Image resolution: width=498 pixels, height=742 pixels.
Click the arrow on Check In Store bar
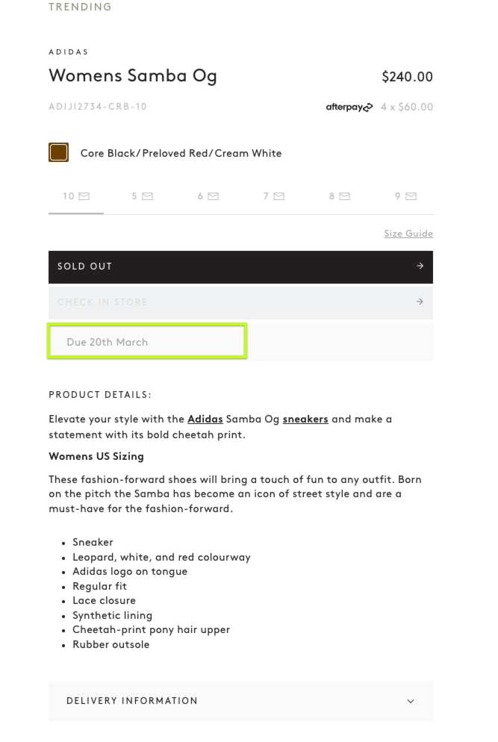420,302
